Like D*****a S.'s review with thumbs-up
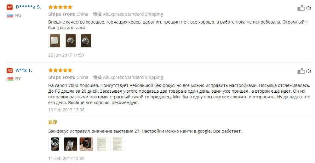 pos(301,8)
